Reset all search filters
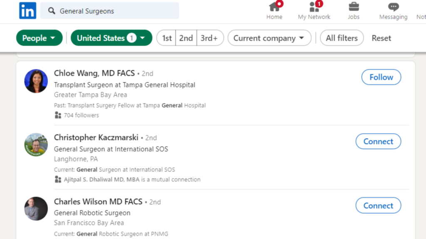The width and height of the screenshot is (426, 239). coord(381,38)
